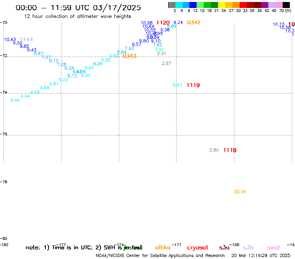The height and width of the screenshot is (259, 295).
Task: Click the orange altika pass label '0343'
Action: point(130,56)
